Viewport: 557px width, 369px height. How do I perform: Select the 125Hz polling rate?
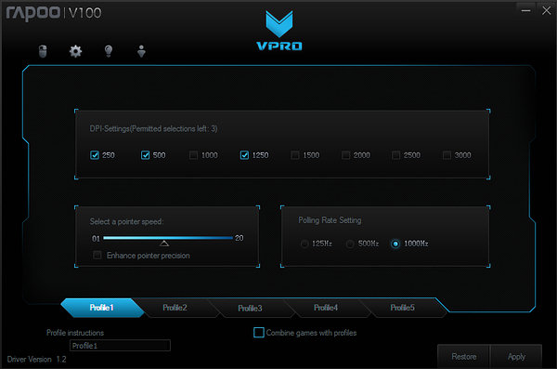pos(304,244)
